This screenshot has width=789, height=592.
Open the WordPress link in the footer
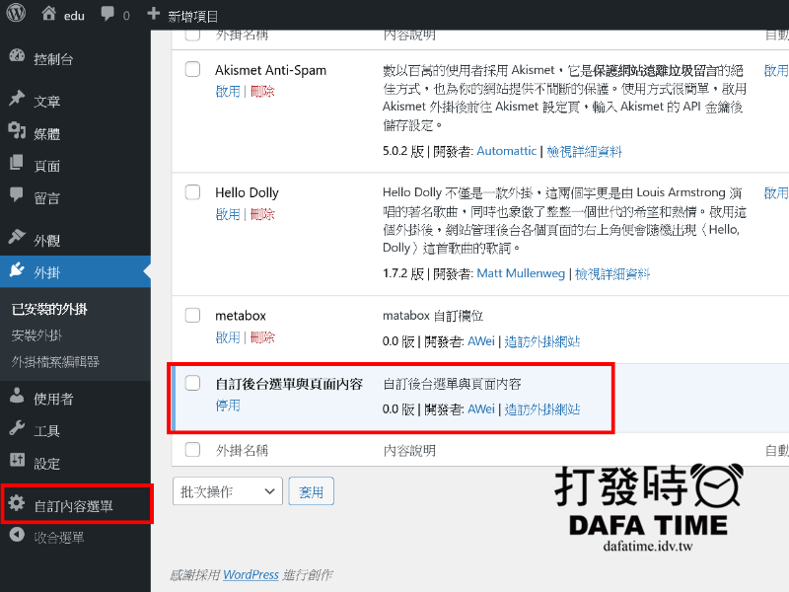(x=251, y=574)
